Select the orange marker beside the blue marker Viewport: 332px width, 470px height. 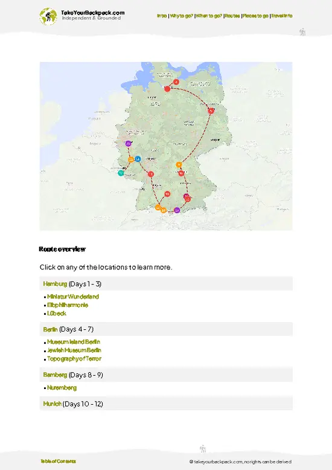[131, 159]
